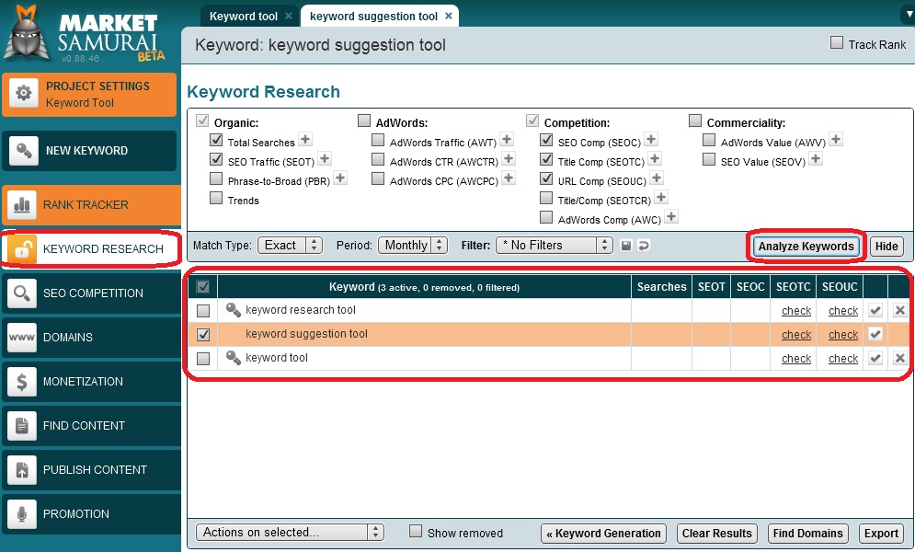Open Domains module in sidebar
This screenshot has height=552, width=915.
92,338
